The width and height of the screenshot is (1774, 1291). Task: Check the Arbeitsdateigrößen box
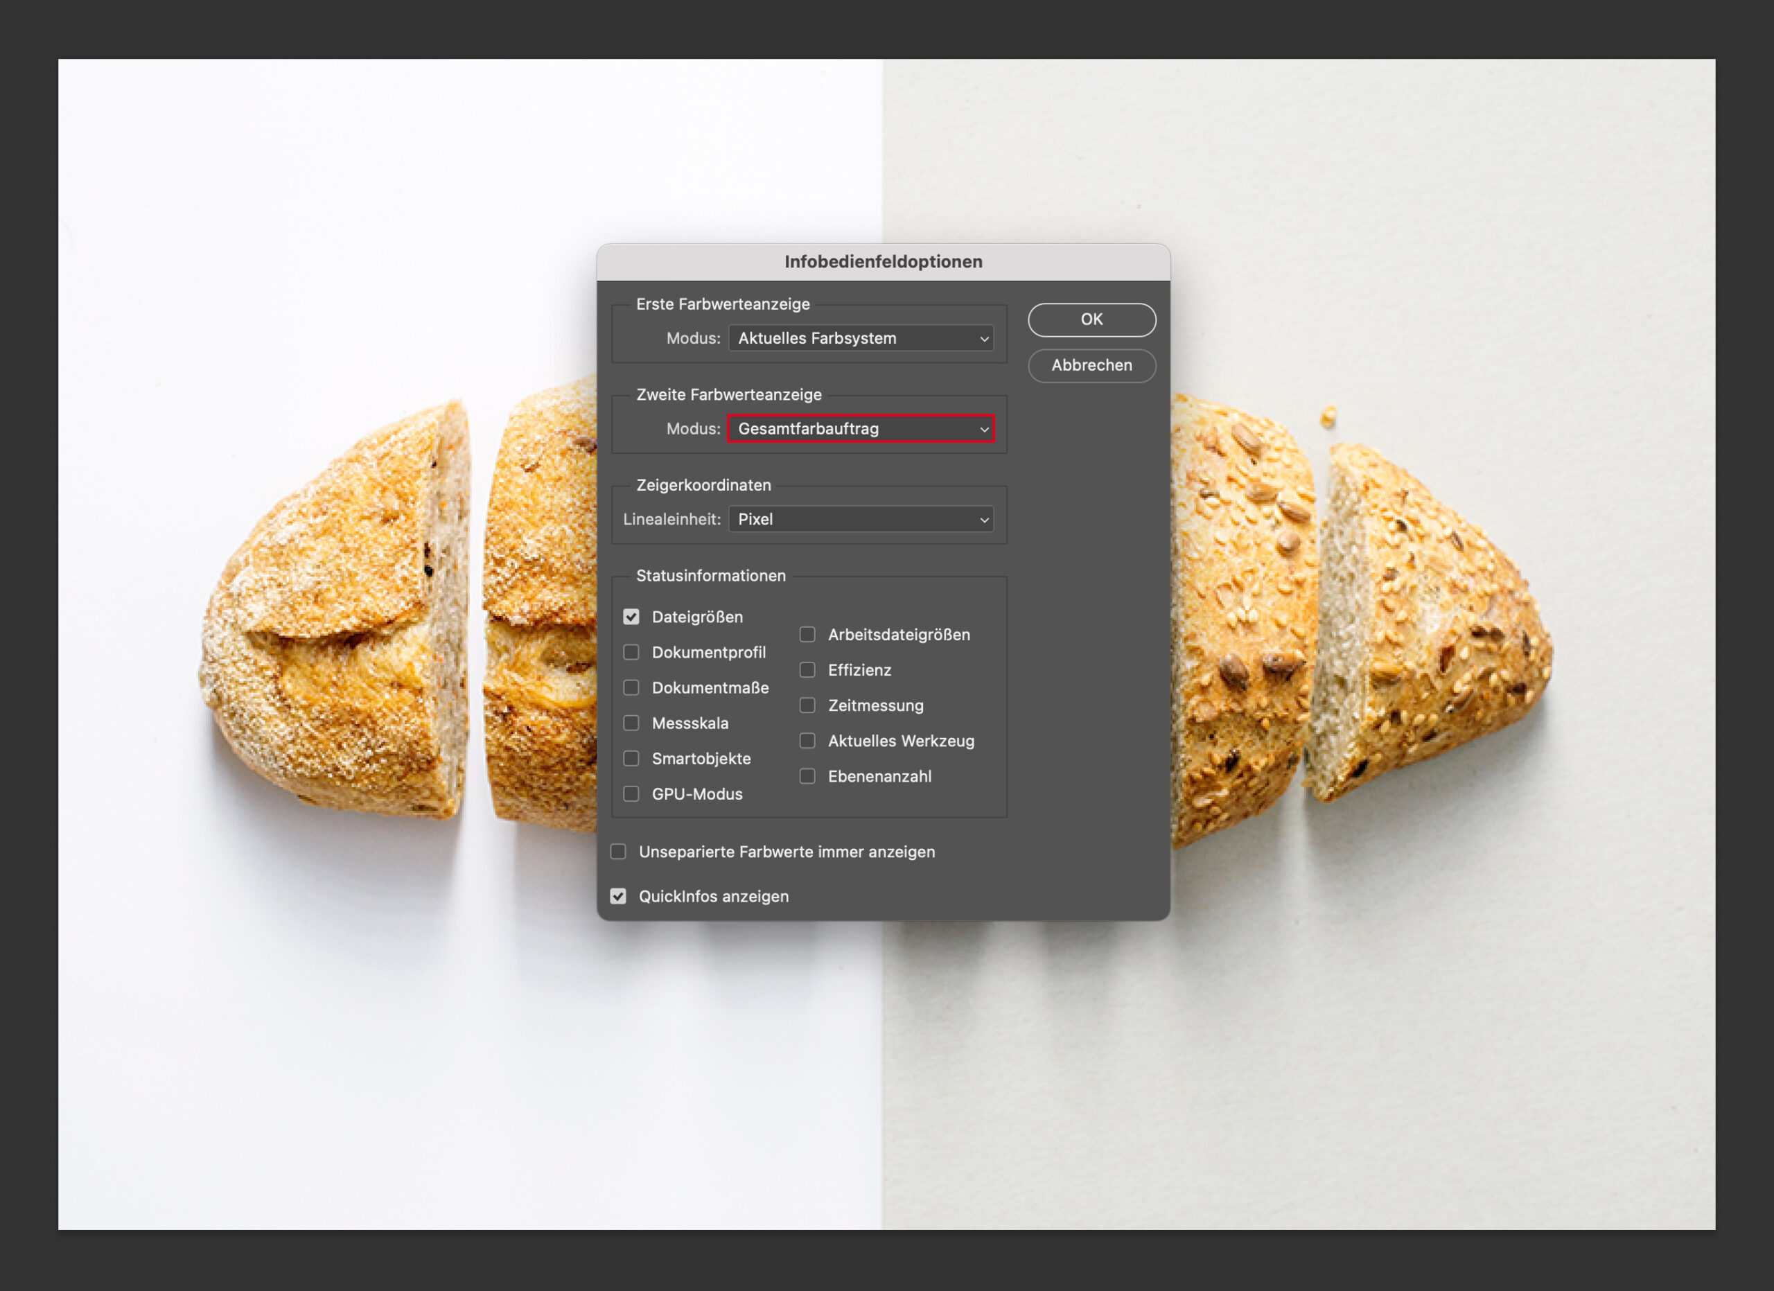click(x=807, y=635)
